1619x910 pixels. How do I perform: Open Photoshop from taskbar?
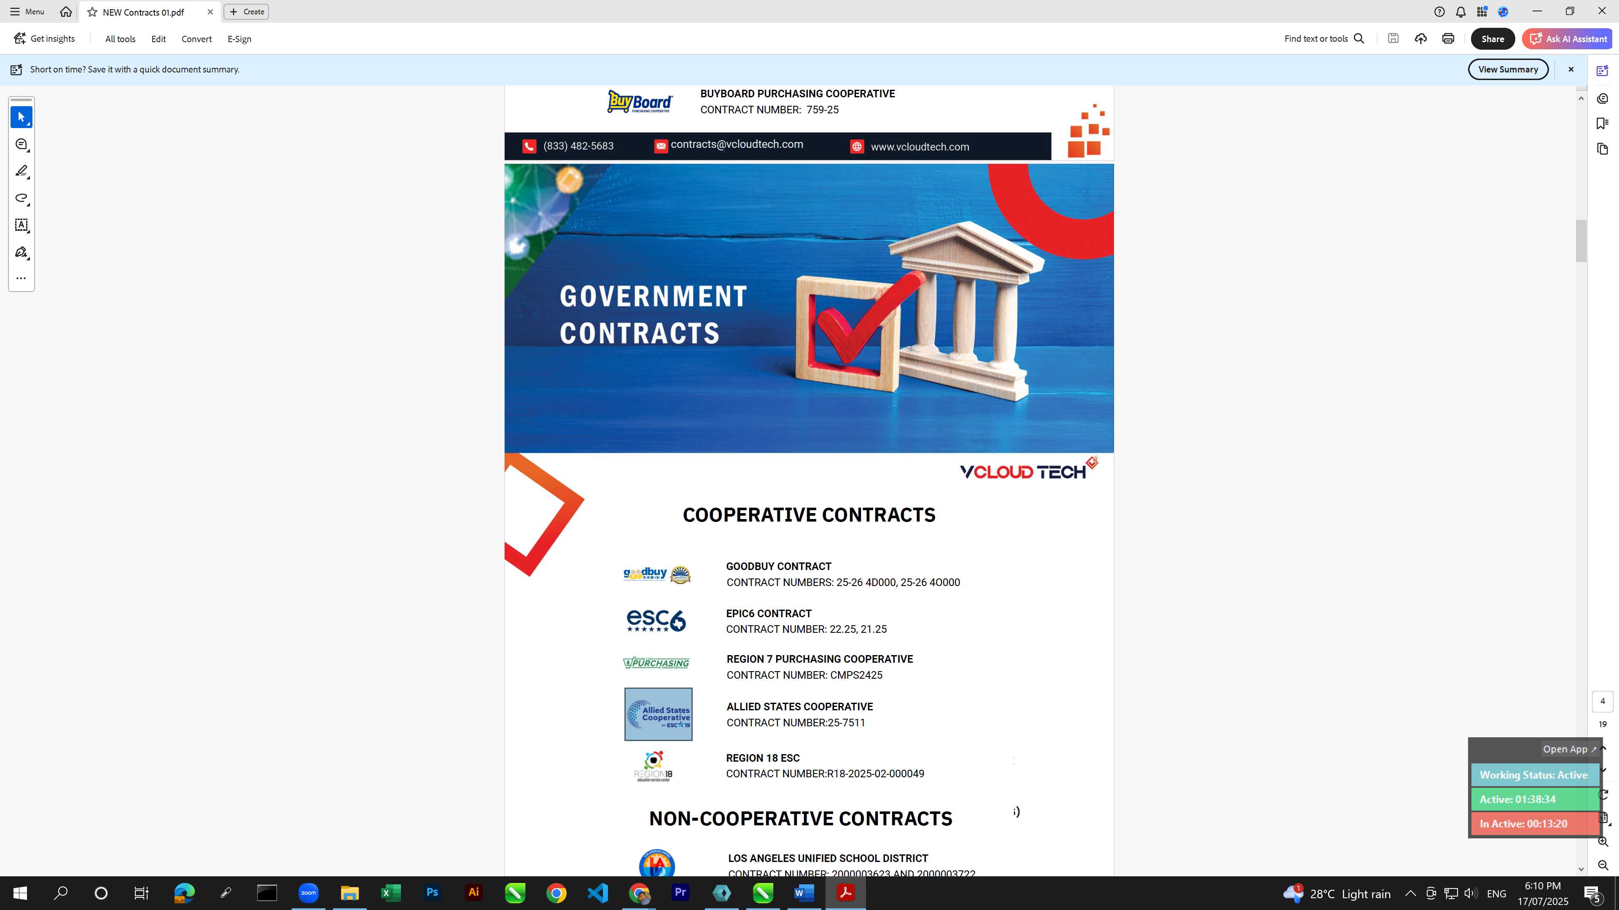433,893
